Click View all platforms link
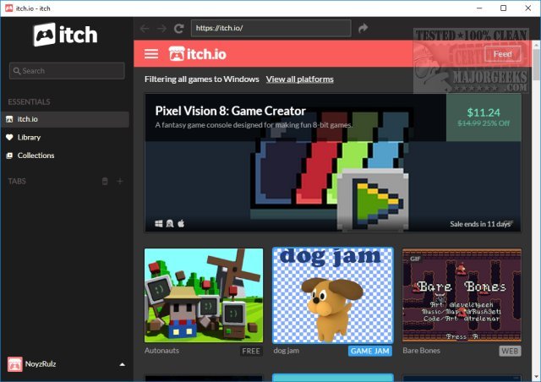 299,79
